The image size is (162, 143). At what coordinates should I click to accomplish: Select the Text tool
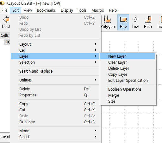(135, 22)
